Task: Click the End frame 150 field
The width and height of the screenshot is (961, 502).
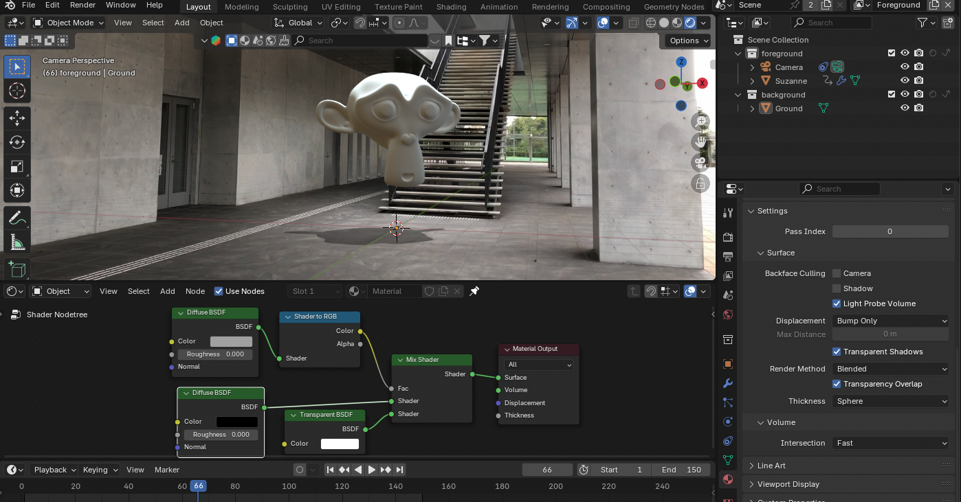Action: (682, 470)
